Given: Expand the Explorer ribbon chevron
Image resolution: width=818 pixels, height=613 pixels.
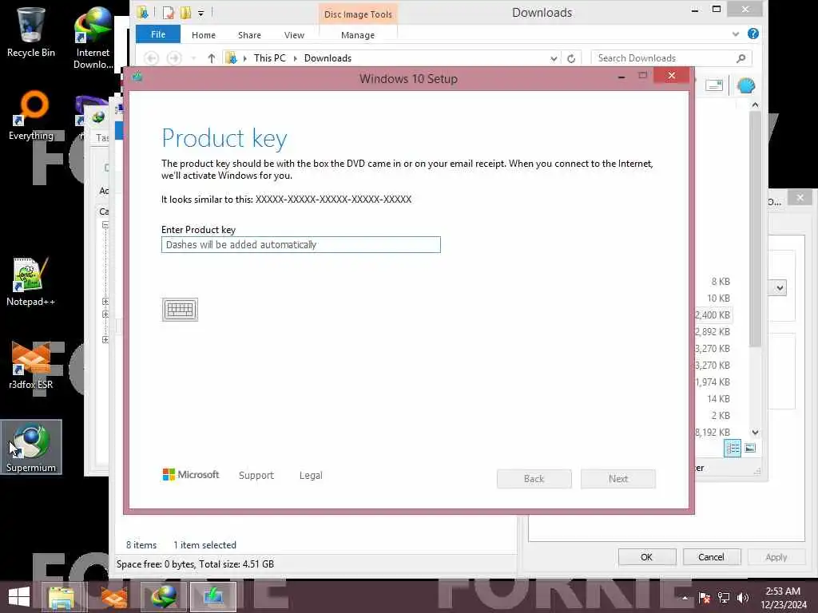Looking at the screenshot, I should tap(736, 34).
